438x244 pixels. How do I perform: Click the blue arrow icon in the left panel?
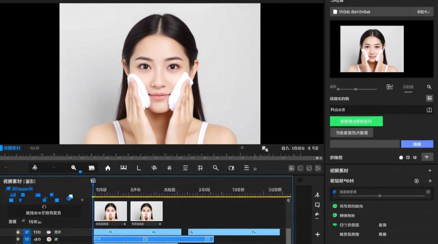70,197
